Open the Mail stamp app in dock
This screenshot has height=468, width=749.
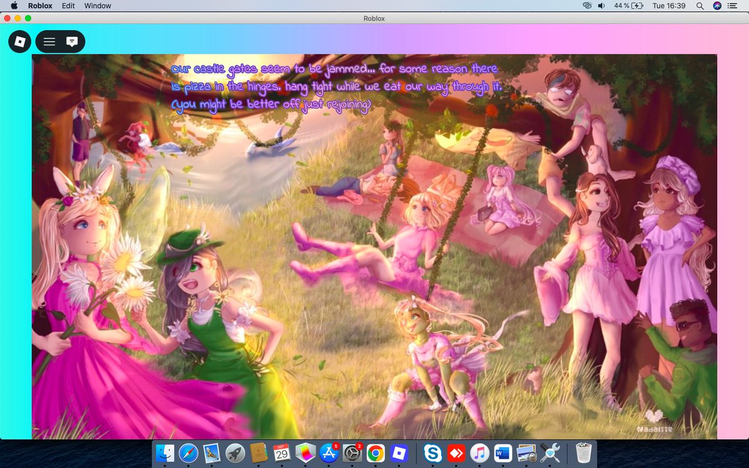212,454
